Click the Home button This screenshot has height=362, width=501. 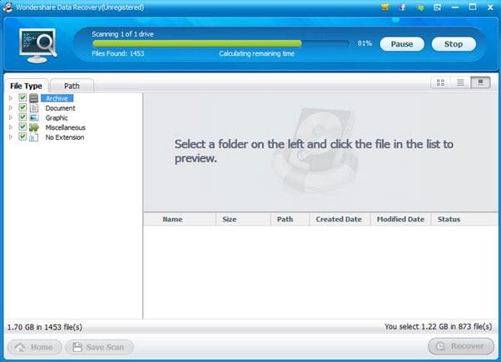pos(34,347)
